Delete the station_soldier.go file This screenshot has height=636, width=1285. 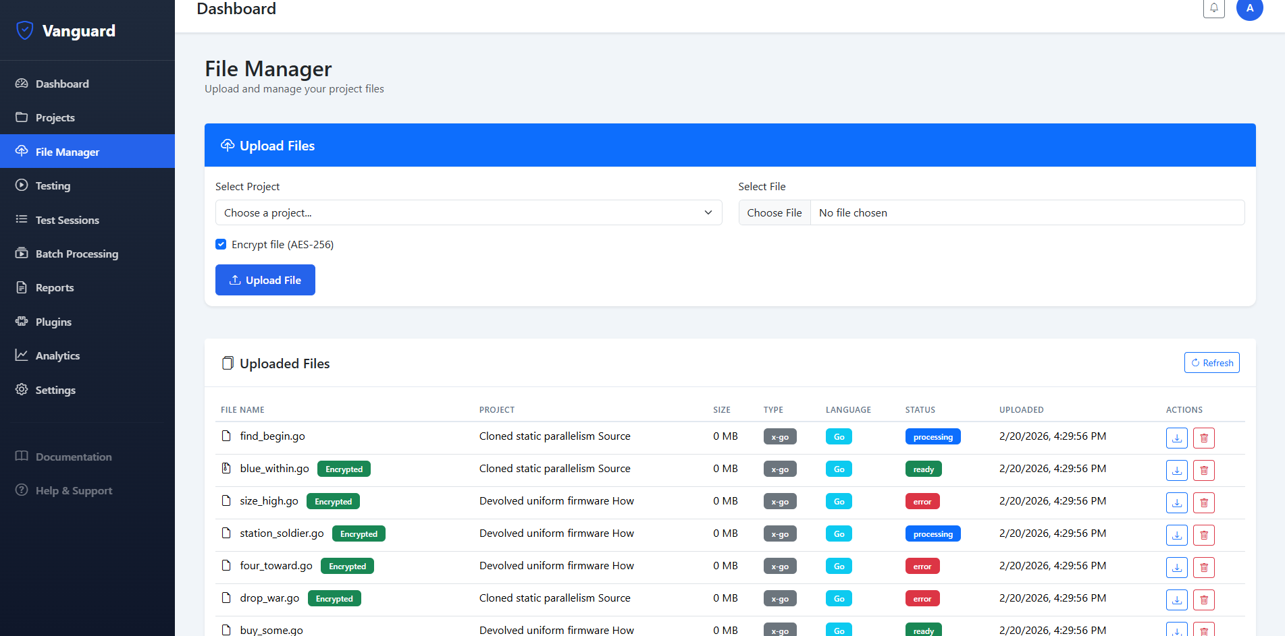pos(1203,535)
